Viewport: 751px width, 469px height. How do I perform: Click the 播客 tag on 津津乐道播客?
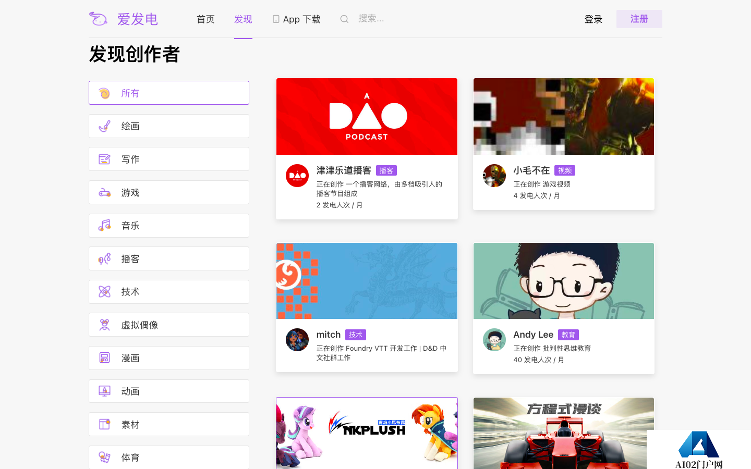(386, 170)
